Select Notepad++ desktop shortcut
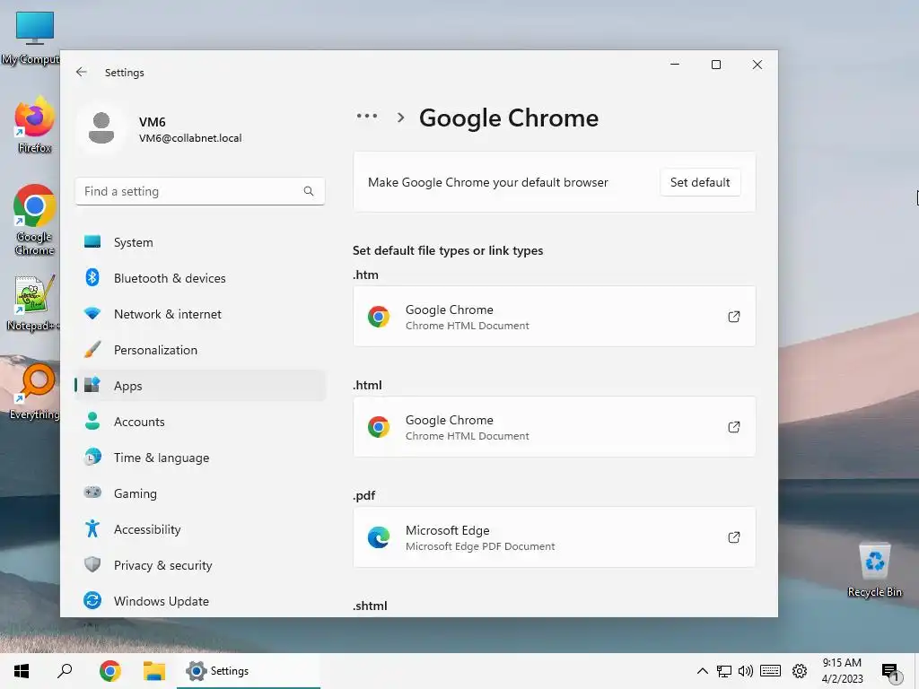The width and height of the screenshot is (919, 689). point(33,303)
